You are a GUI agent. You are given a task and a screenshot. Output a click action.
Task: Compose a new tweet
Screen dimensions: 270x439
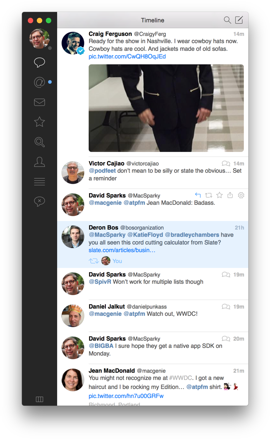pos(239,20)
